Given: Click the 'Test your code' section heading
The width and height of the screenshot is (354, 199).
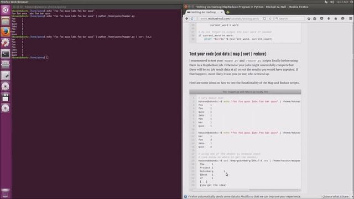Looking at the screenshot, I should [228, 54].
